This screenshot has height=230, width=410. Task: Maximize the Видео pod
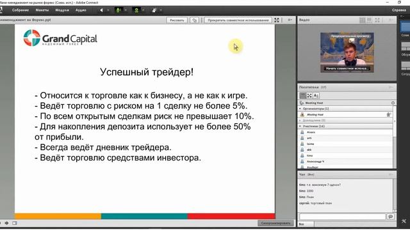tap(377, 20)
